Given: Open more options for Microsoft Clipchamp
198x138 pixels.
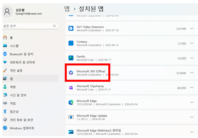Looking at the screenshot, I should pyautogui.click(x=192, y=87).
